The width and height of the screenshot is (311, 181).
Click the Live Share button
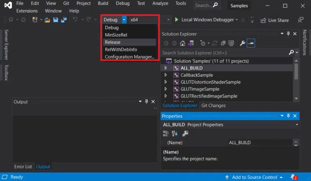275,20
